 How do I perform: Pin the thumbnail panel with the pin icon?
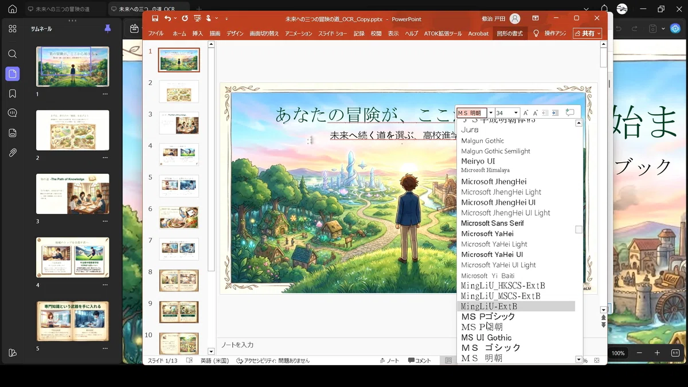(107, 29)
